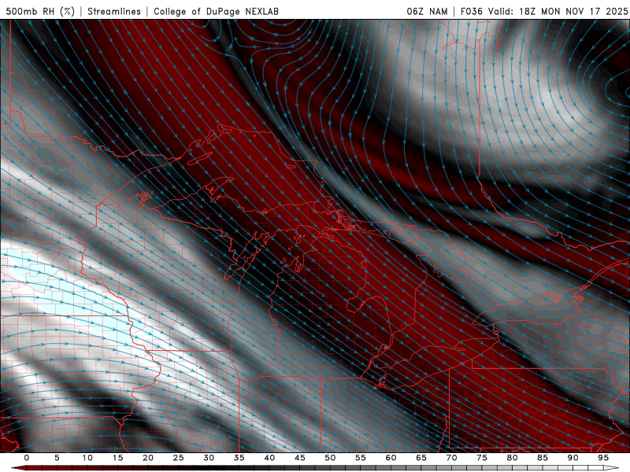Viewport: 630px width, 472px height.
Task: Click the "15" colorbar scale label
Action: pyautogui.click(x=117, y=458)
